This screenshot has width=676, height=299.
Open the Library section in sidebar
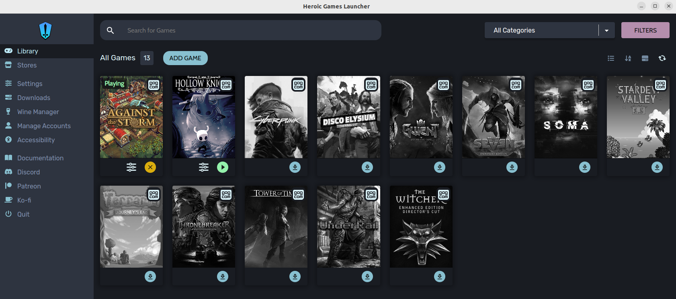pos(47,51)
